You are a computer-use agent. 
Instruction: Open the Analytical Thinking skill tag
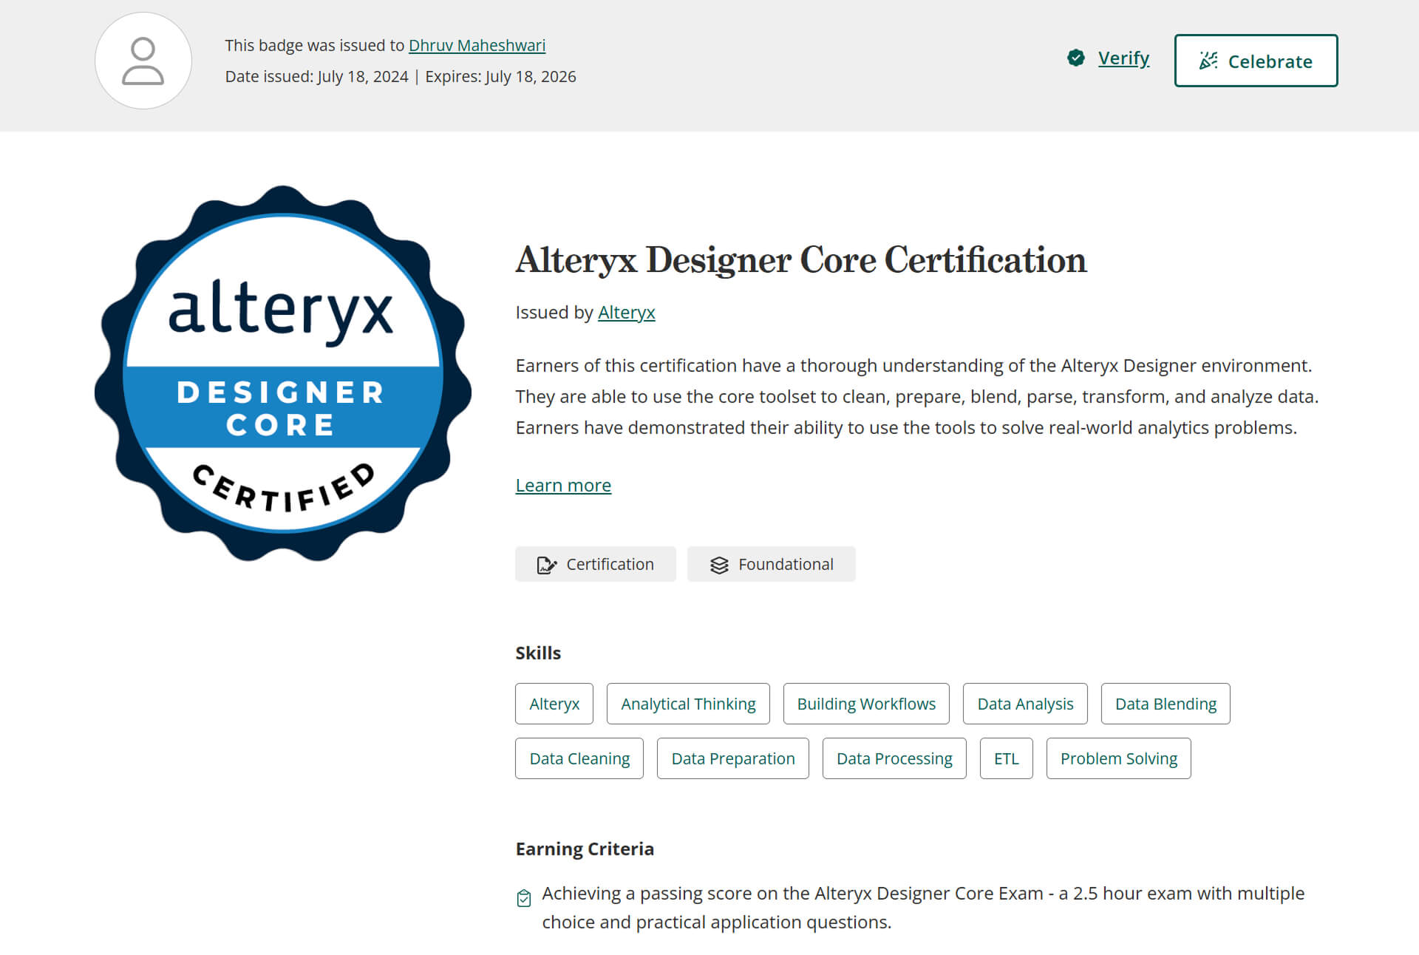(x=687, y=704)
